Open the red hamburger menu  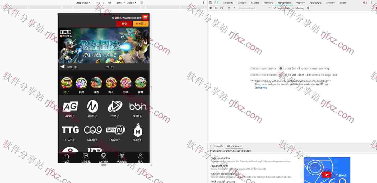pos(145,17)
